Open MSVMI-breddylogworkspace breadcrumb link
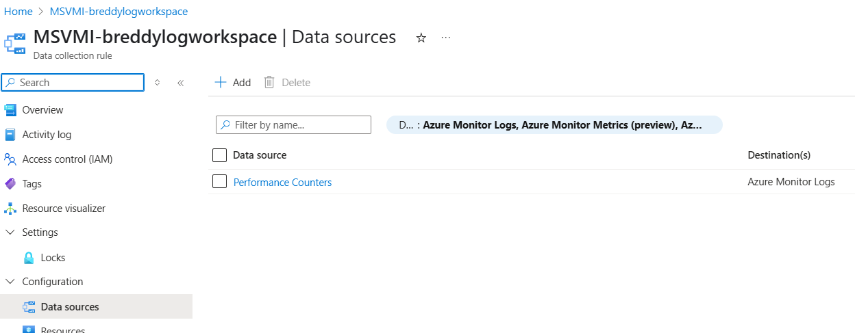 point(119,12)
